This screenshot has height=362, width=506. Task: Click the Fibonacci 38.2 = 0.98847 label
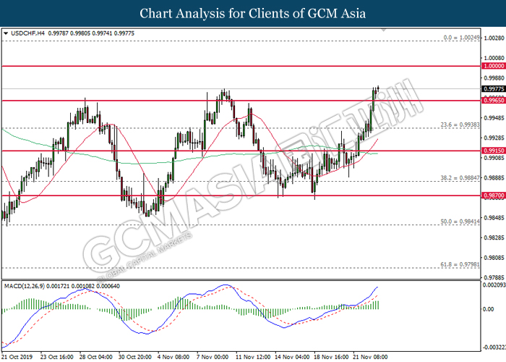460,178
